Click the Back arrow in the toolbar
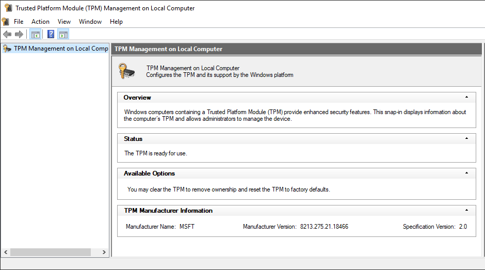485x270 pixels. pos(7,35)
